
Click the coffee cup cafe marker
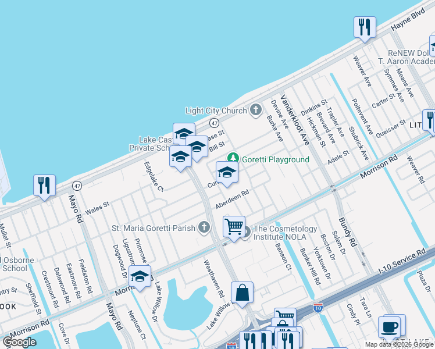coord(389,327)
